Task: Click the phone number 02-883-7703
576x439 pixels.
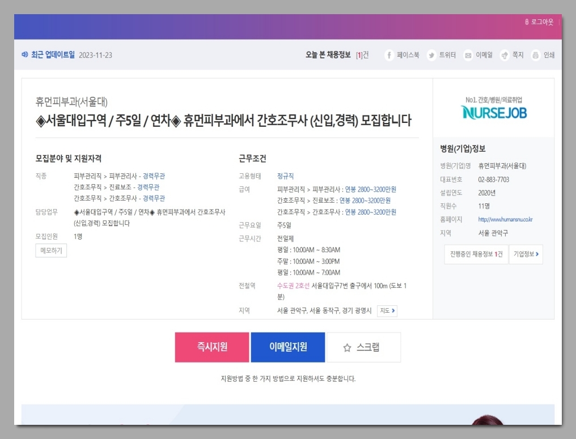Action: click(494, 180)
